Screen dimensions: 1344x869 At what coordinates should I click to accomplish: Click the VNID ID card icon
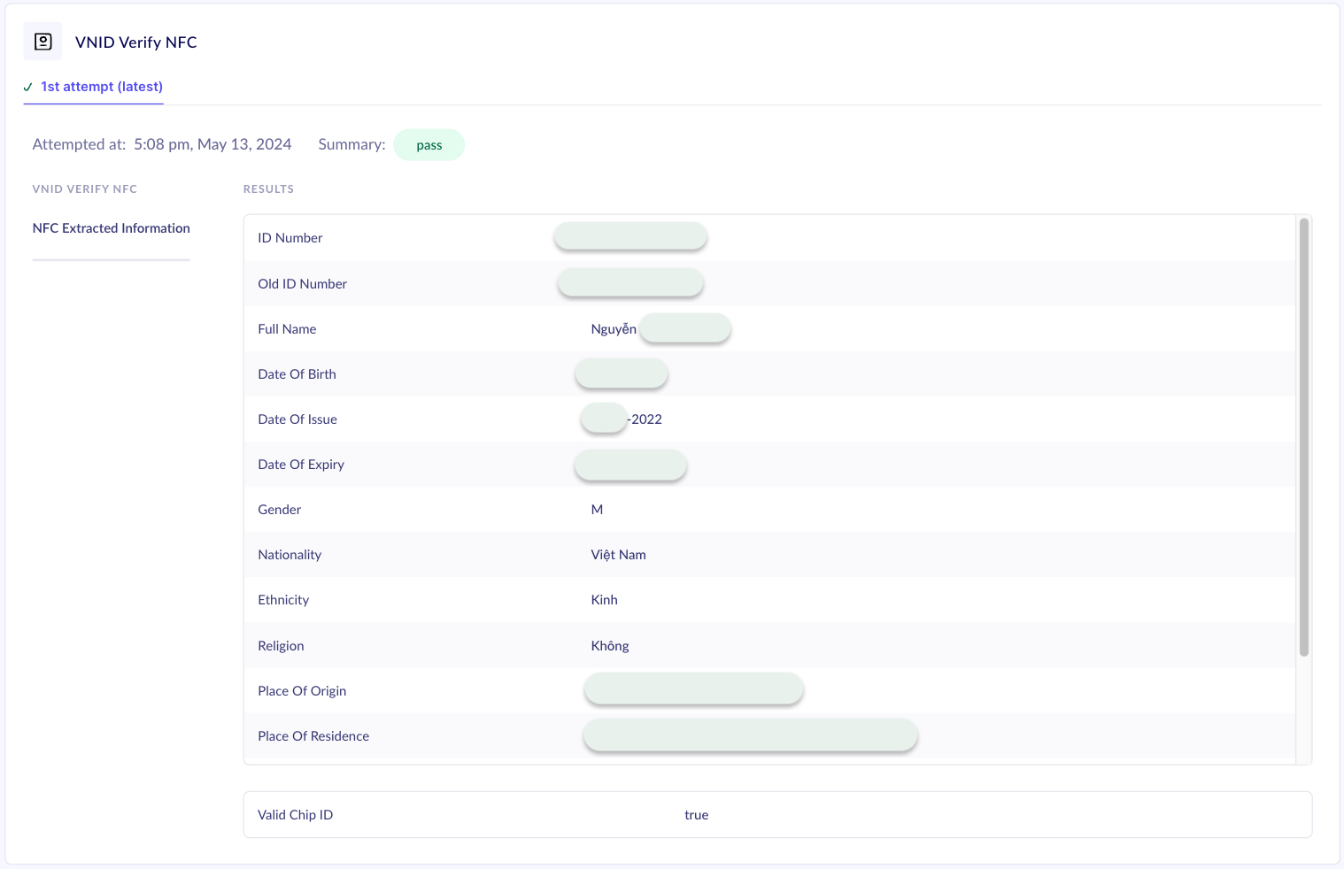tap(42, 42)
